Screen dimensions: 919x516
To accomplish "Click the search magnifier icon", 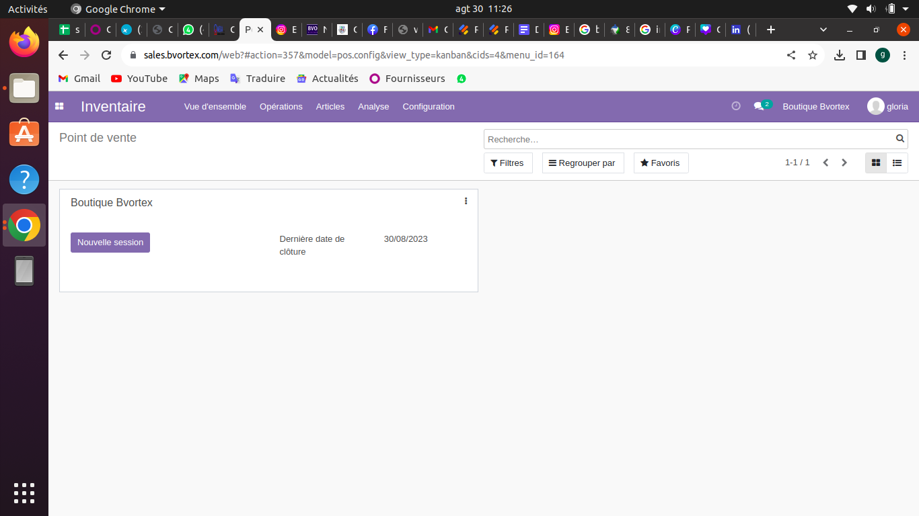I will pyautogui.click(x=900, y=139).
